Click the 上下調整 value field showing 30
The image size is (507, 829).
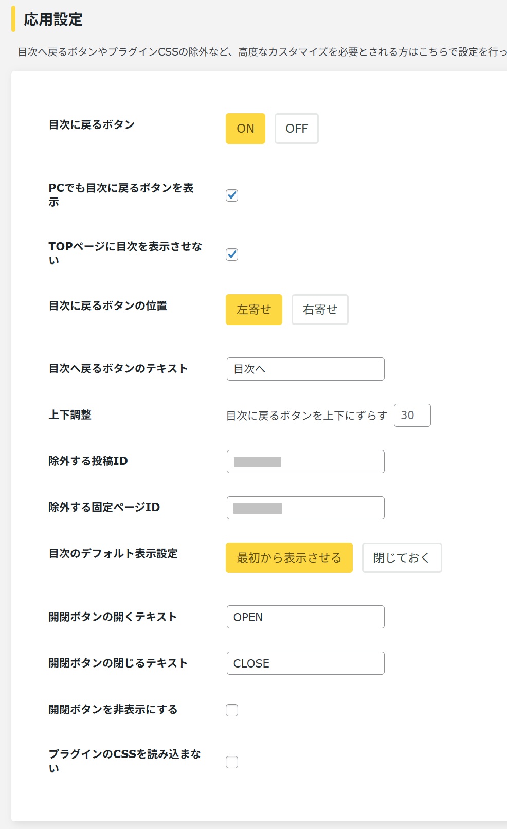pos(412,415)
